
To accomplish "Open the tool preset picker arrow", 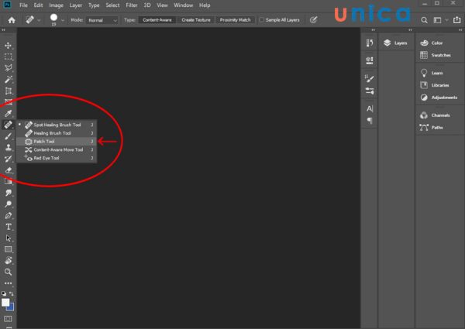I will pyautogui.click(x=39, y=20).
